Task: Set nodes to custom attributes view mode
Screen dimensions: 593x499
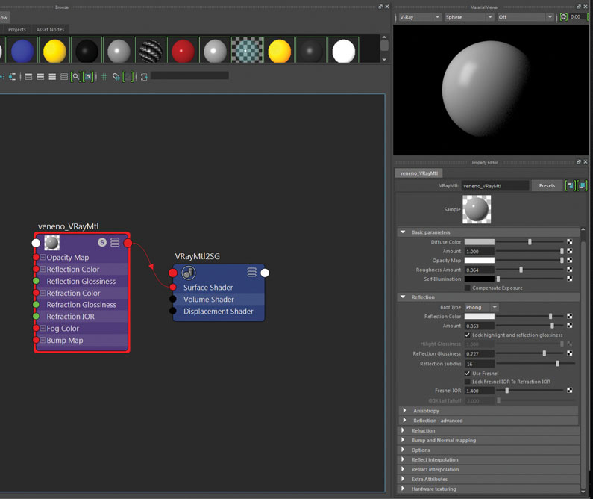Action: click(64, 77)
